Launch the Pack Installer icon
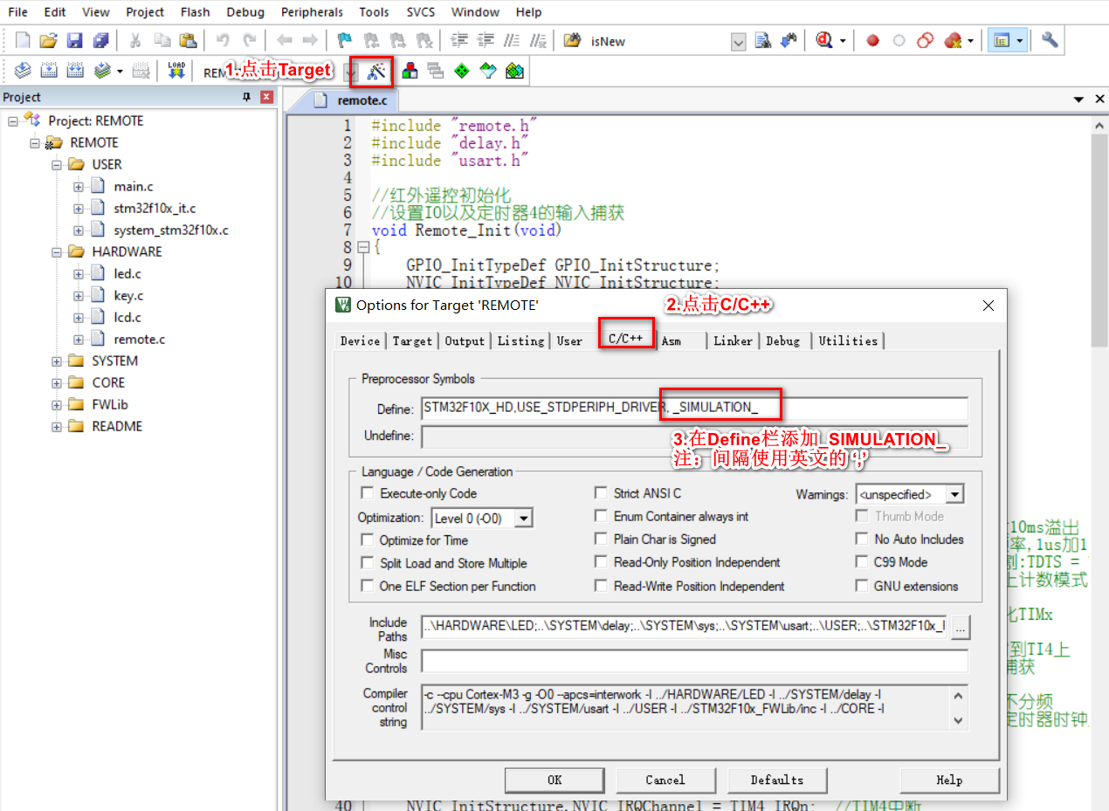 (x=514, y=71)
